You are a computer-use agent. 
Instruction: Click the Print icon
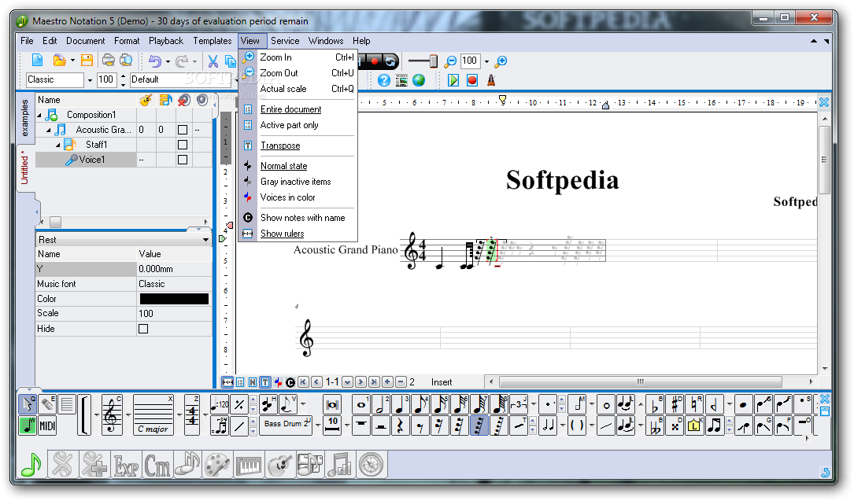click(109, 61)
